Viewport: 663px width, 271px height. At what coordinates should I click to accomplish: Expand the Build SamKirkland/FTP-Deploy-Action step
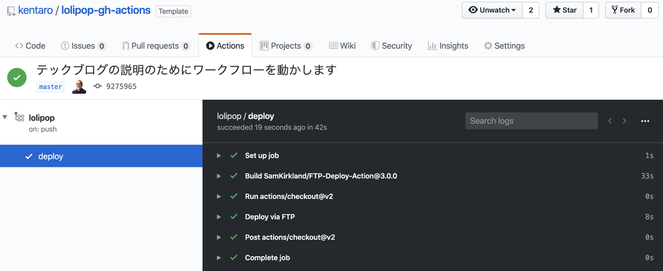pyautogui.click(x=219, y=176)
